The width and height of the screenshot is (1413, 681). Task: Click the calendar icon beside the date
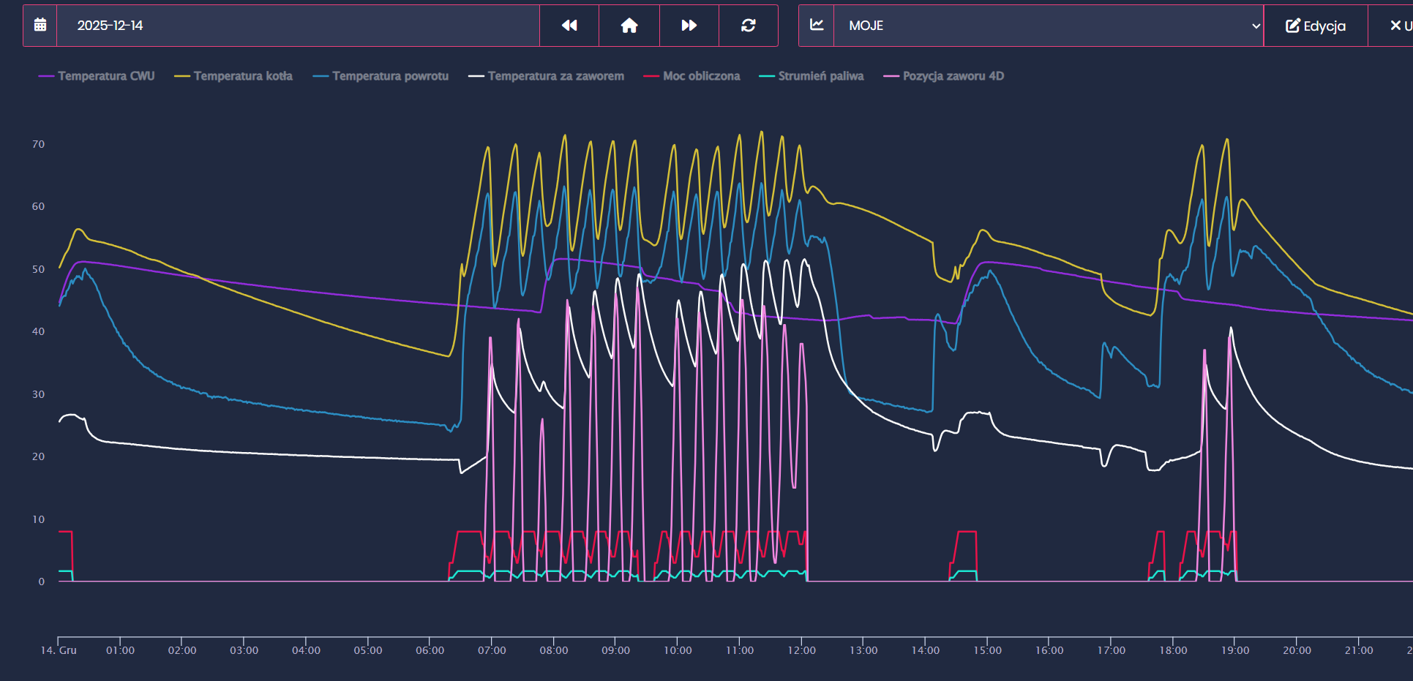(x=40, y=26)
